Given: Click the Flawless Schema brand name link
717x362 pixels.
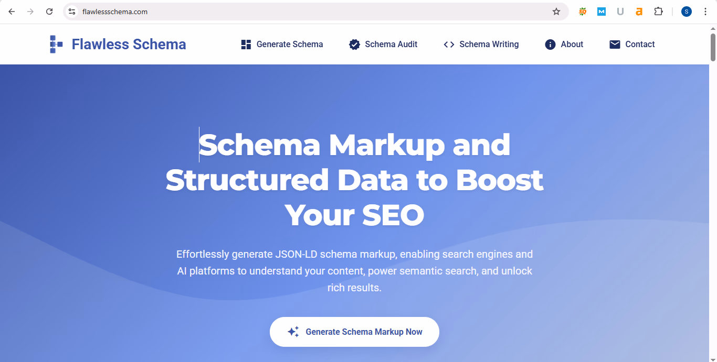Looking at the screenshot, I should coord(129,45).
